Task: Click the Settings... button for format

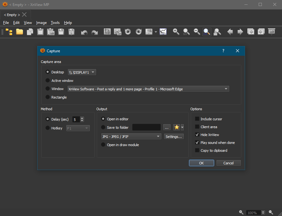Action: point(173,136)
